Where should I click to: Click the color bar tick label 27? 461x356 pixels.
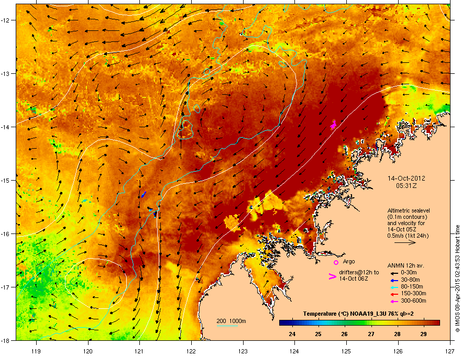pos(371,334)
